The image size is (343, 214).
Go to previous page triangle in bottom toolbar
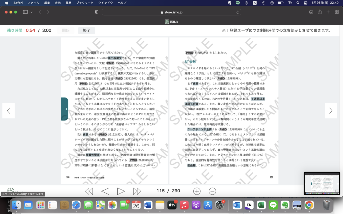(x=105, y=191)
